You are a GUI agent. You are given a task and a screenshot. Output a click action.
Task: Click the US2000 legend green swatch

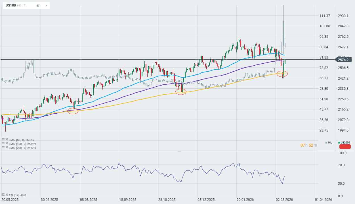coord(339,143)
